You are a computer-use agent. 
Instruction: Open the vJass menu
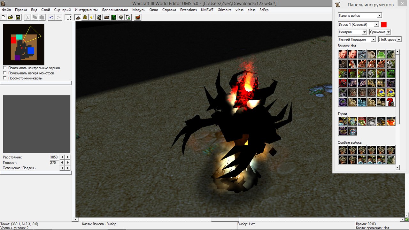click(x=239, y=10)
